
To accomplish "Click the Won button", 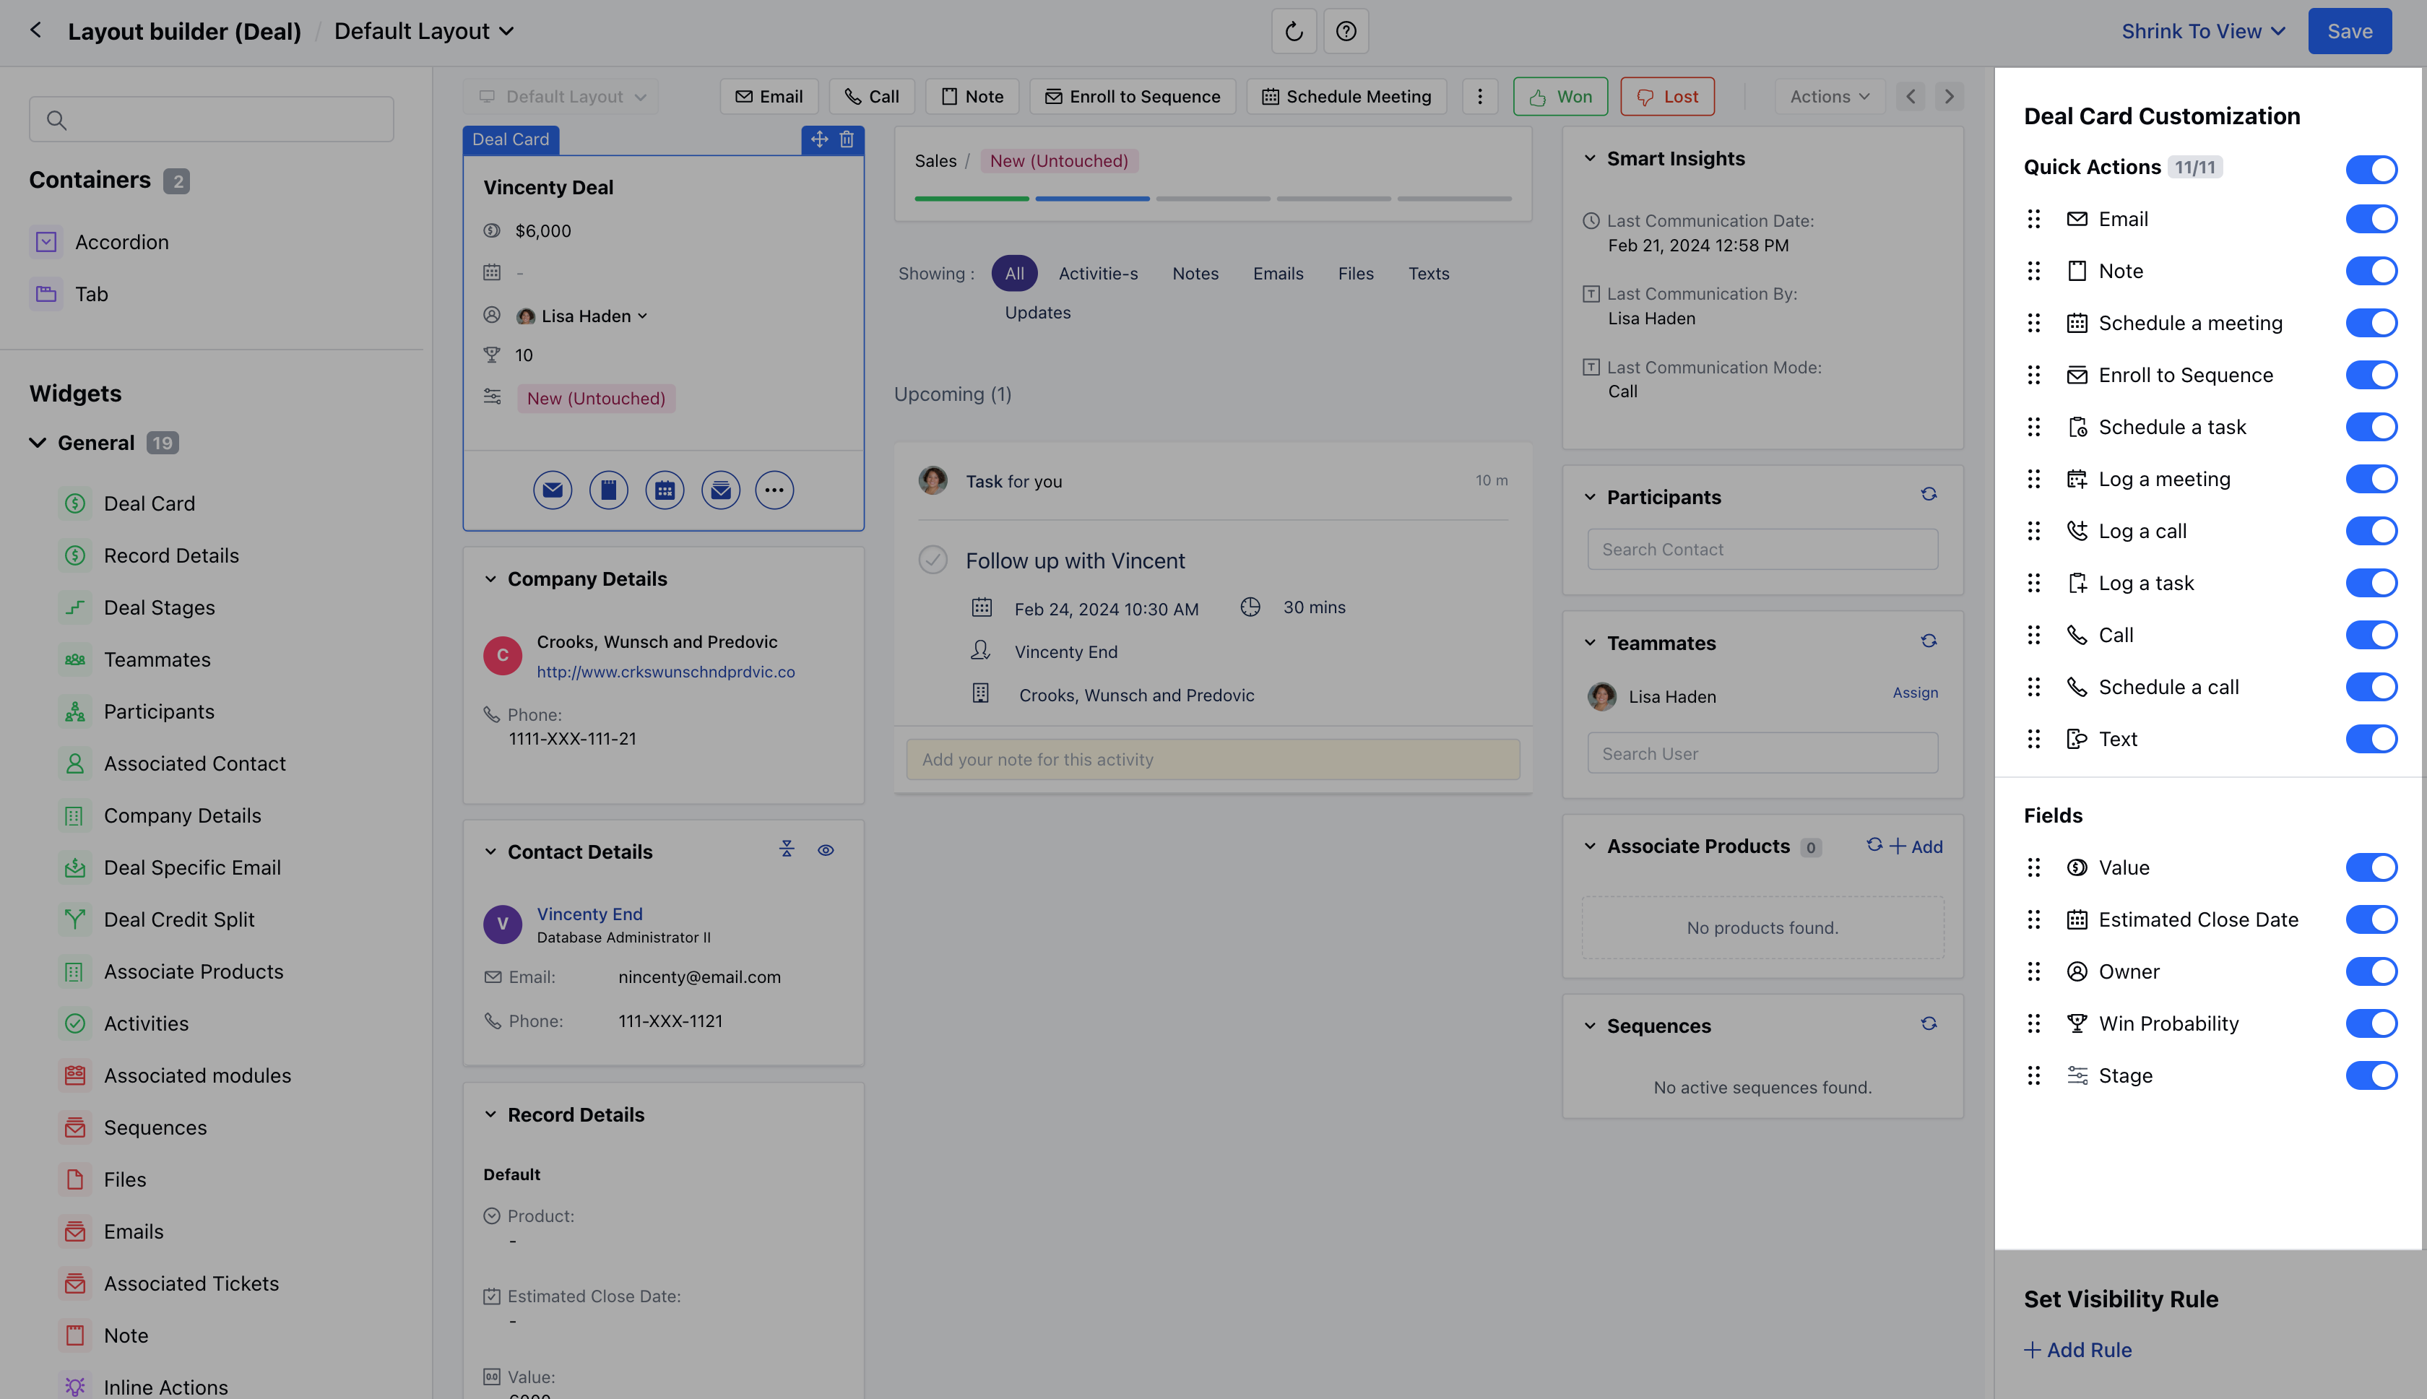I will (x=1559, y=96).
